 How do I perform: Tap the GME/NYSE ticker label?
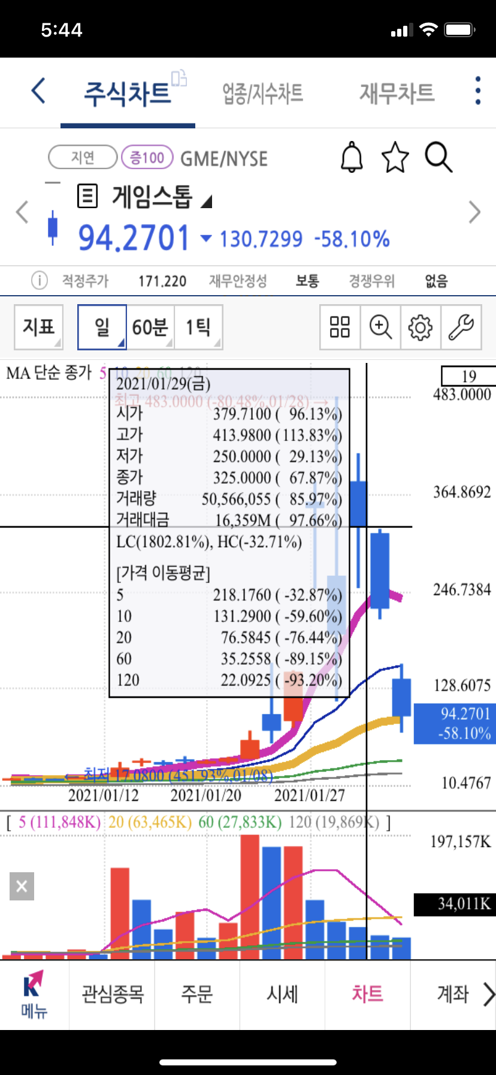tap(224, 159)
